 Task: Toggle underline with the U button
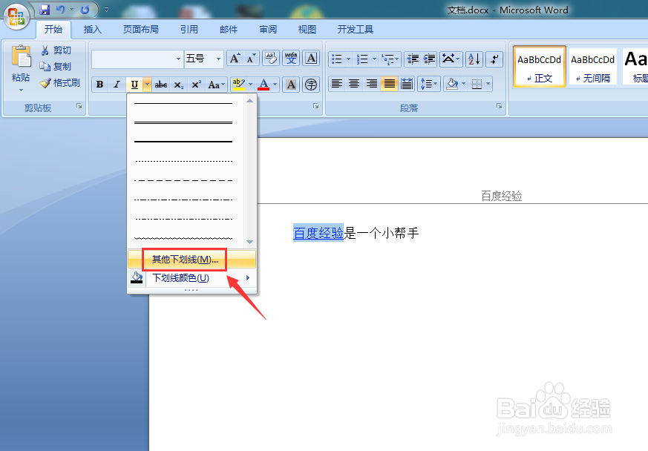[134, 85]
